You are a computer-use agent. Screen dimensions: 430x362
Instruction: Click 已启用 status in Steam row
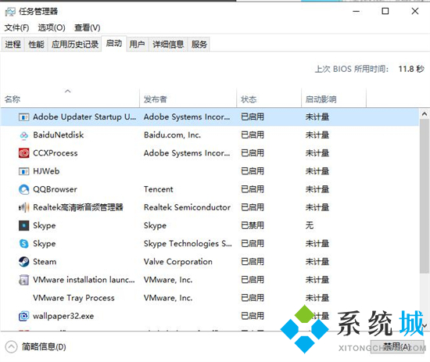click(253, 262)
